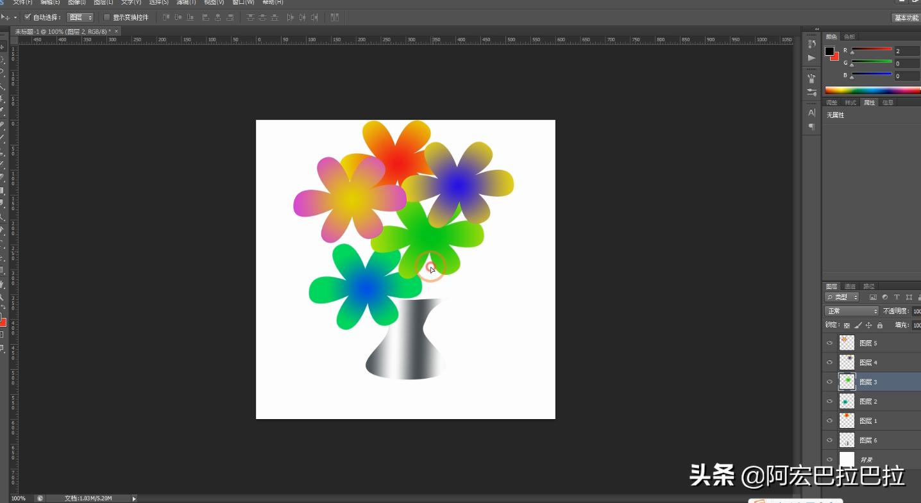Viewport: 921px width, 503px height.
Task: Enable the 自动选择 checkbox in options bar
Action: click(x=28, y=17)
